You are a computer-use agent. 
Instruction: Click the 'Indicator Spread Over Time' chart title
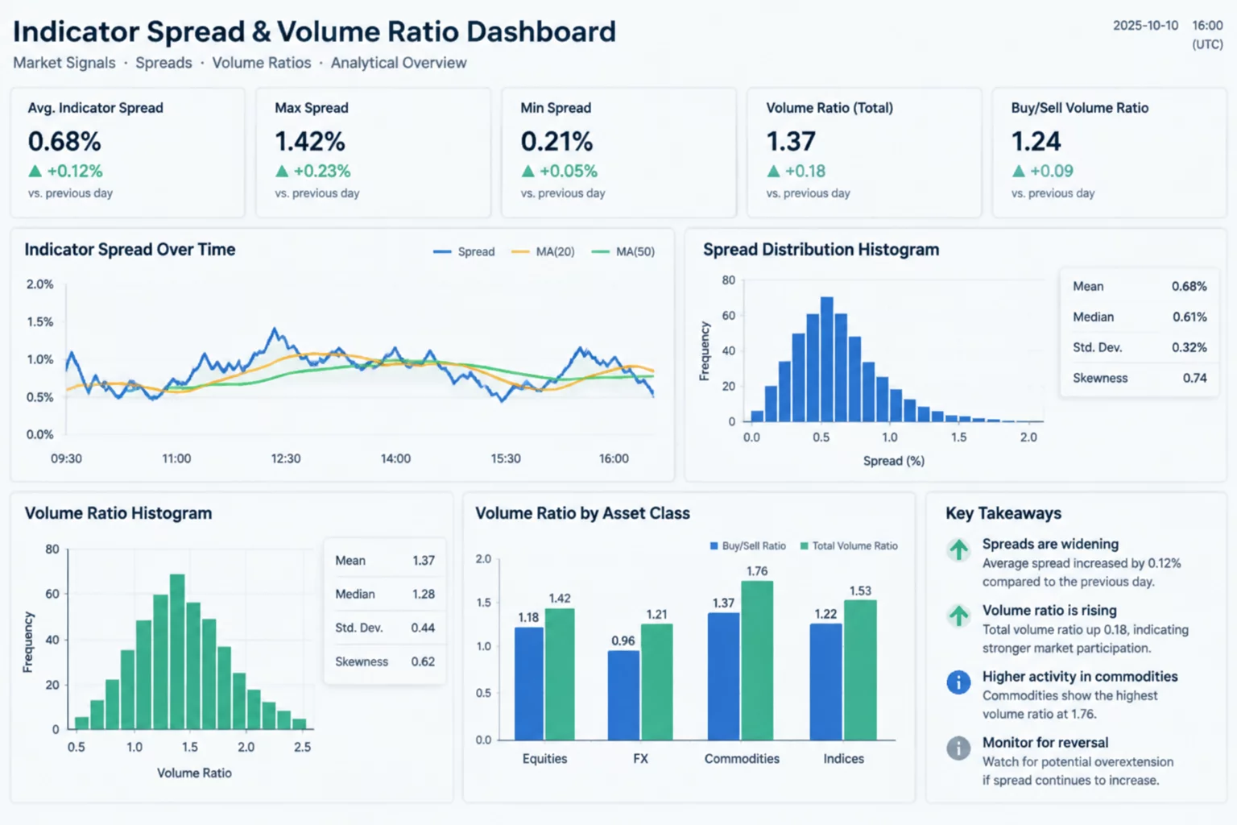pyautogui.click(x=130, y=250)
